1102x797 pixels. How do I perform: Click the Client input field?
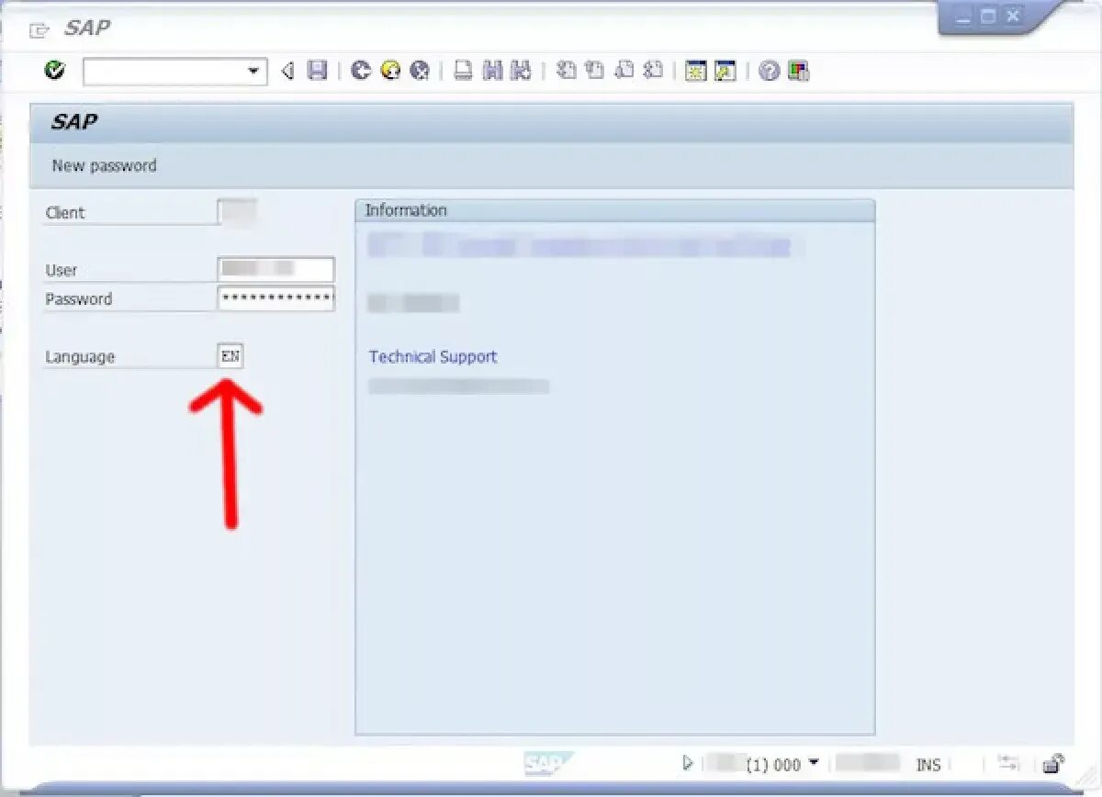[x=238, y=212]
